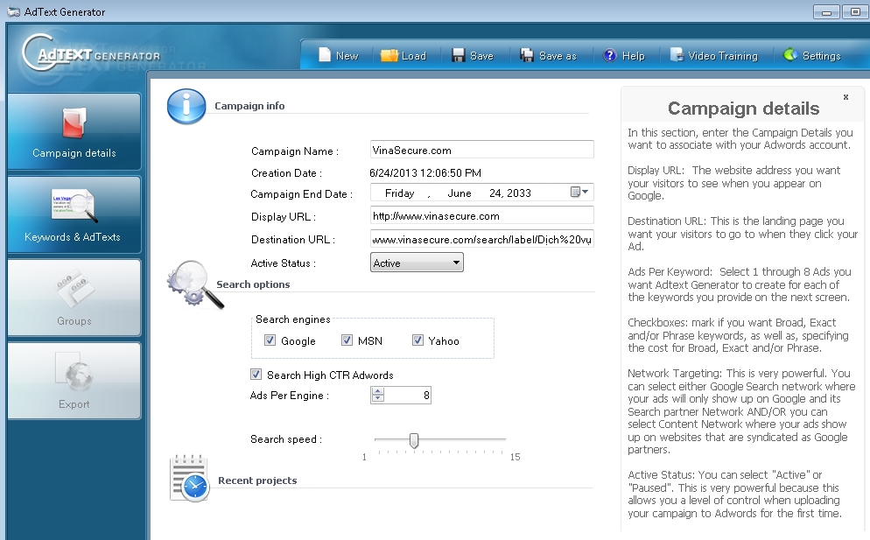The width and height of the screenshot is (870, 540).
Task: Click the Ads Per Engine value field
Action: pos(407,395)
